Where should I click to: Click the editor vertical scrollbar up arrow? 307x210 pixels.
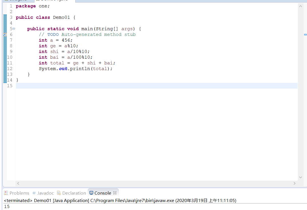coord(300,6)
